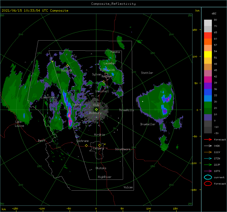Click the magenta 42 dBZ legend swatch

(208, 79)
